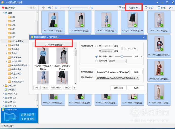This screenshot has width=175, height=129.
Task: Deselect thumbnail 174L0519098花灰色 check mark
Action: tap(82, 25)
